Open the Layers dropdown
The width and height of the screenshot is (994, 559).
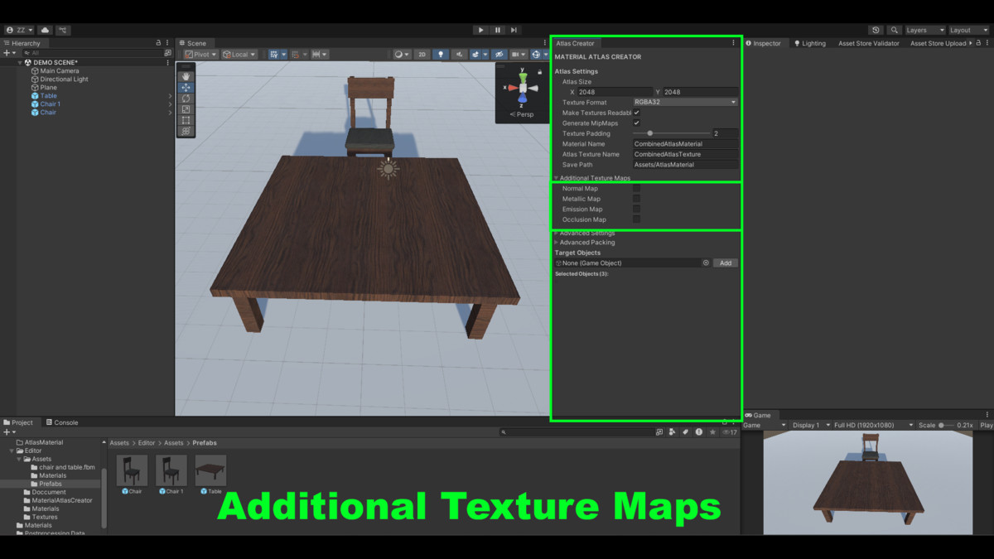click(x=924, y=30)
